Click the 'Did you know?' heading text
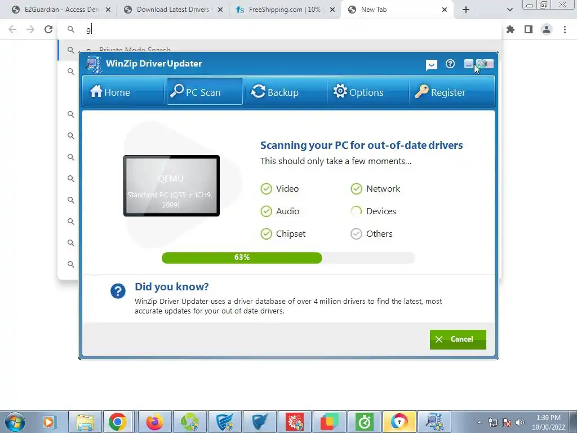577x433 pixels. pos(171,286)
